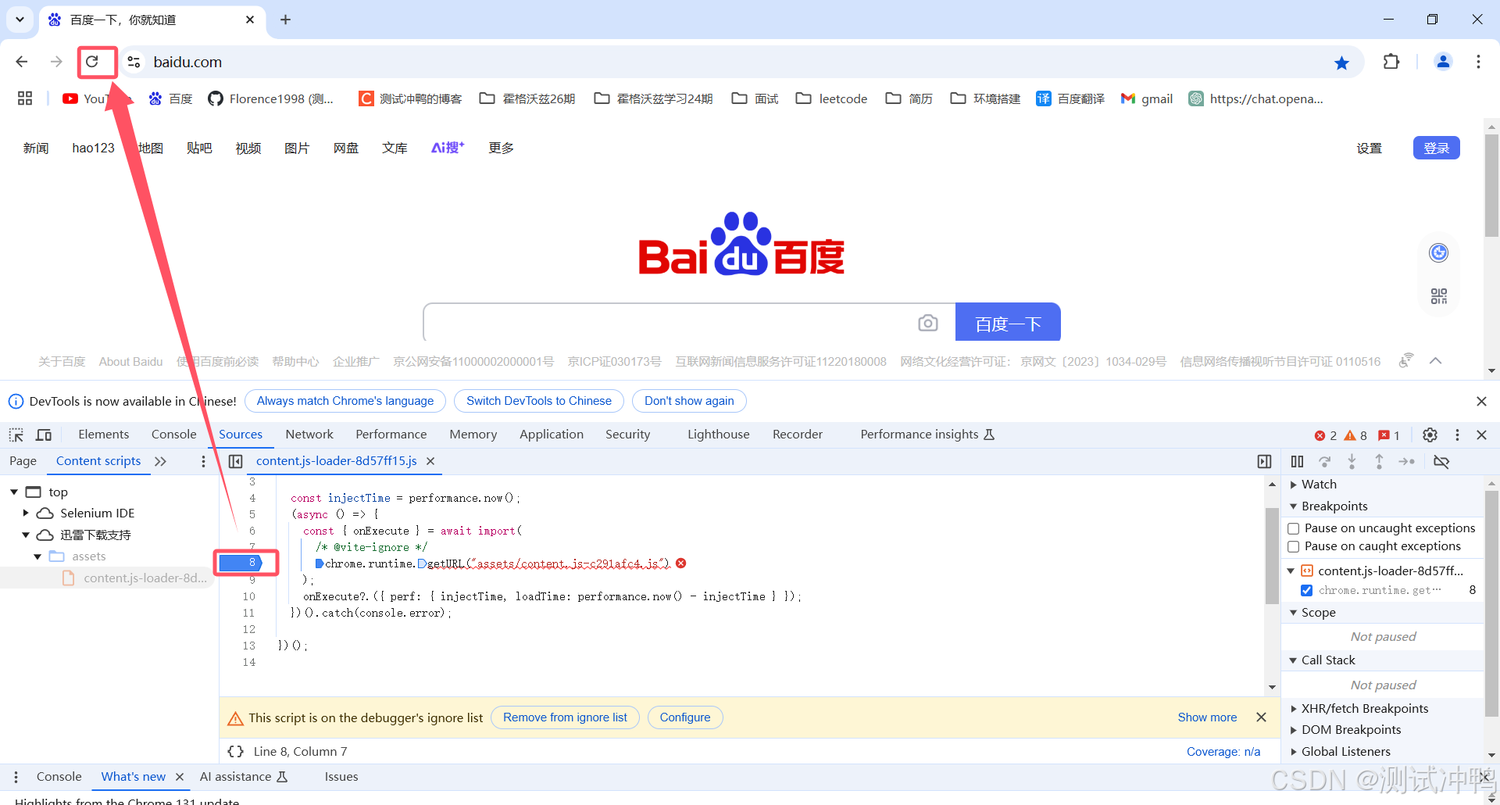The height and width of the screenshot is (805, 1500).
Task: Dismiss the ignore list warning bar
Action: coord(1261,717)
